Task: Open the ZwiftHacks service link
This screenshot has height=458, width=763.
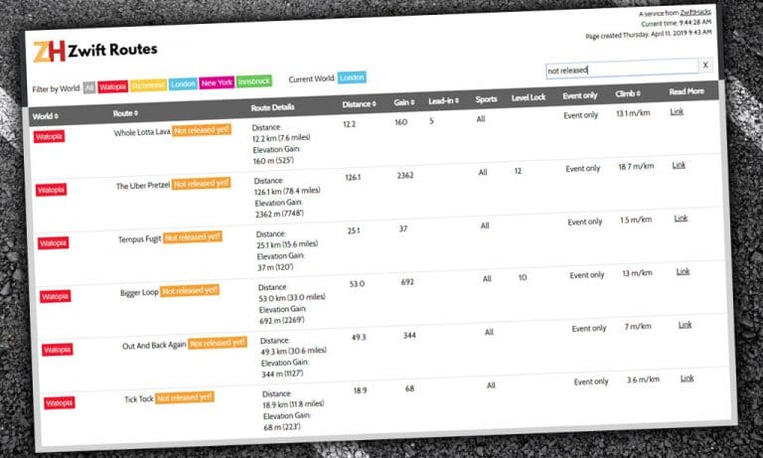Action: click(694, 12)
